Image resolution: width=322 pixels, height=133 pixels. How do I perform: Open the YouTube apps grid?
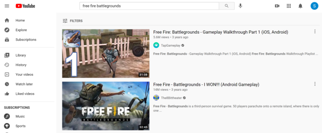(289, 6)
